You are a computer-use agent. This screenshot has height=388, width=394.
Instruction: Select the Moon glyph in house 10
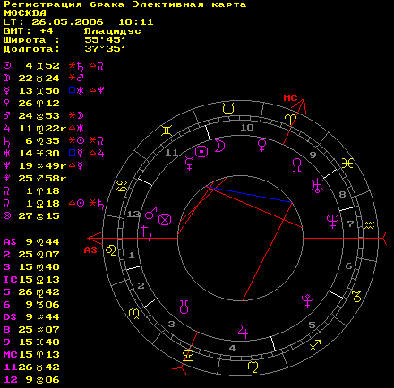click(x=220, y=146)
